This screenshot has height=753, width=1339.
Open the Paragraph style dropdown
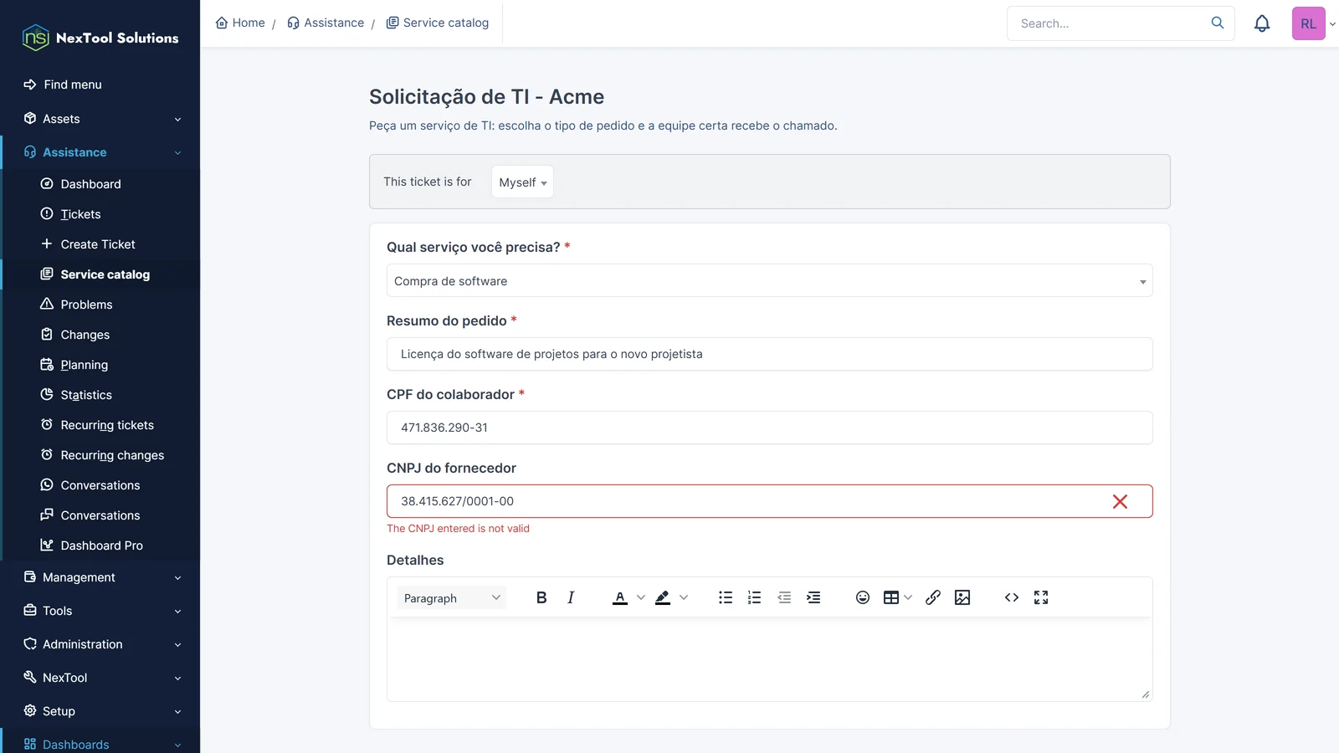pos(452,597)
